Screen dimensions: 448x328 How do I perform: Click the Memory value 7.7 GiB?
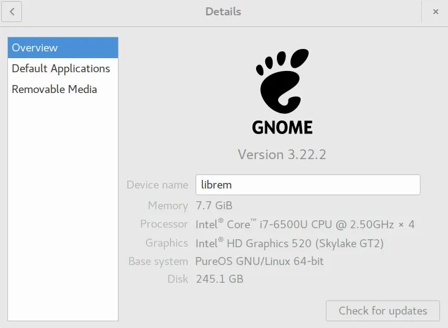pos(214,206)
